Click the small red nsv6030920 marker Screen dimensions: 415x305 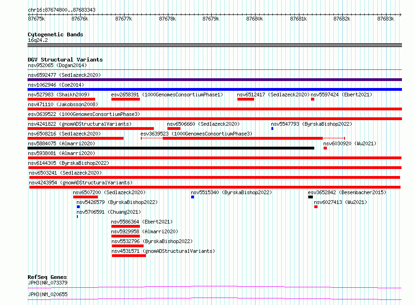[325, 148]
